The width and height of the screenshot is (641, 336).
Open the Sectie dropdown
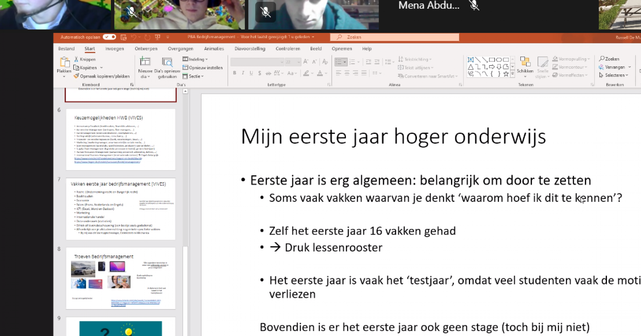tap(193, 76)
